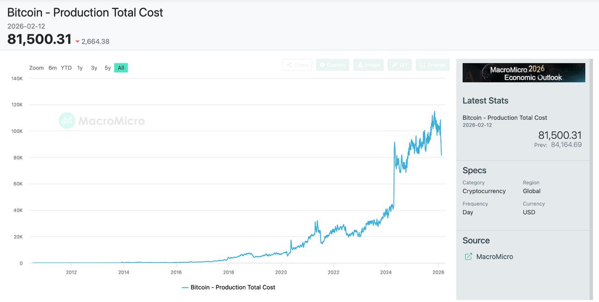Click the blue legend line swatch
Viewport: 599px width, 302px height.
(185, 287)
